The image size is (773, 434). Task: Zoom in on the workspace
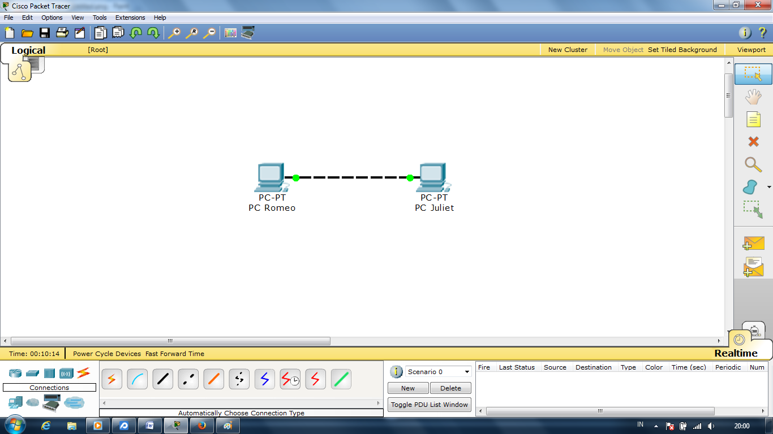[x=174, y=33]
